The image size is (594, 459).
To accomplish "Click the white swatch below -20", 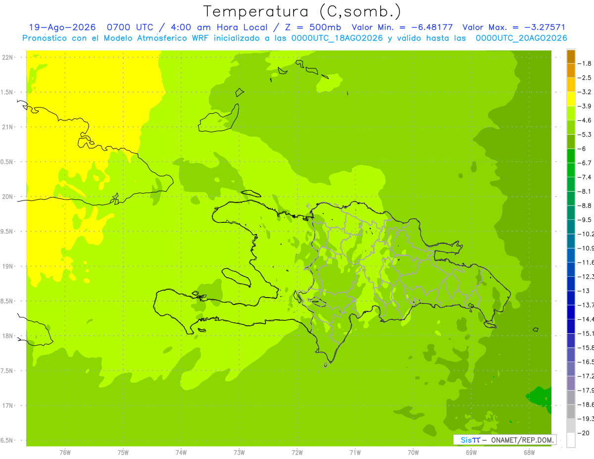I will tap(571, 440).
